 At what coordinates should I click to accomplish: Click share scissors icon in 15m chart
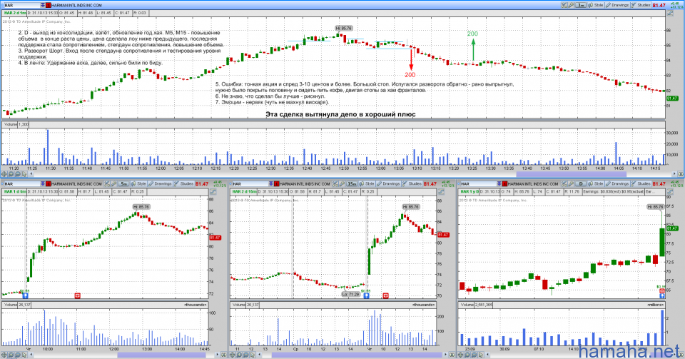point(335,183)
